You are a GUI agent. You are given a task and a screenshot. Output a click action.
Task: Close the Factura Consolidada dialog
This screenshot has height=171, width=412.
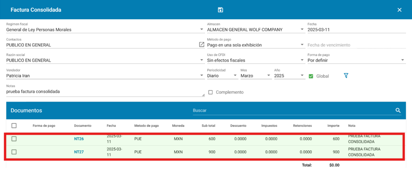[x=400, y=10]
